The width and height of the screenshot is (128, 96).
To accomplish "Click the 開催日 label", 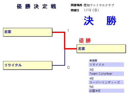I will point(75,10).
